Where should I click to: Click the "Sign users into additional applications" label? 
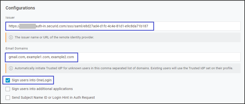[42, 89]
